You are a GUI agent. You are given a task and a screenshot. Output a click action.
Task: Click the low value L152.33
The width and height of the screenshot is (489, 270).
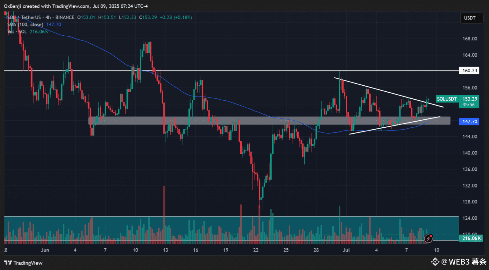[x=128, y=18]
